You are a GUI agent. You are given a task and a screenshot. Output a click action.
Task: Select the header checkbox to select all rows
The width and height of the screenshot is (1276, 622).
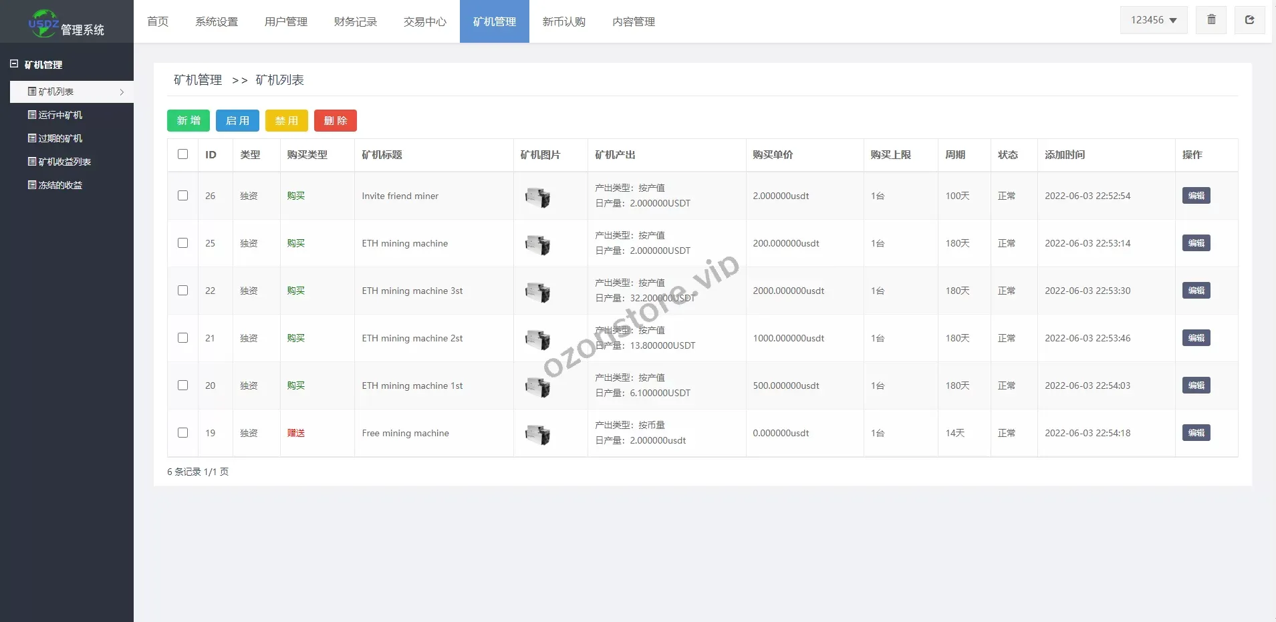coord(182,154)
